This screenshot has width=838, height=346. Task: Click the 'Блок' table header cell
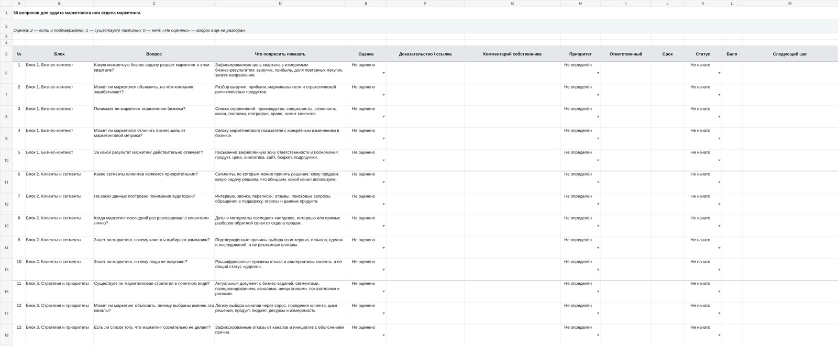click(59, 54)
